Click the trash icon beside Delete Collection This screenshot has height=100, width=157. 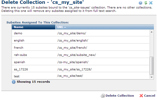[102, 96]
